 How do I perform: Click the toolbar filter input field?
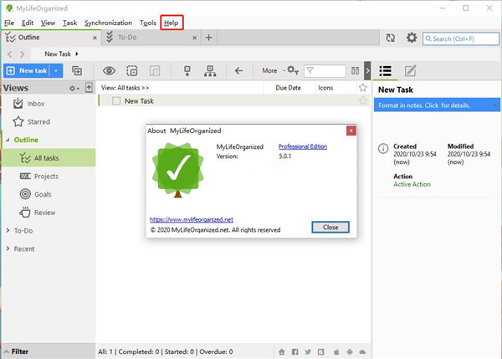point(325,71)
